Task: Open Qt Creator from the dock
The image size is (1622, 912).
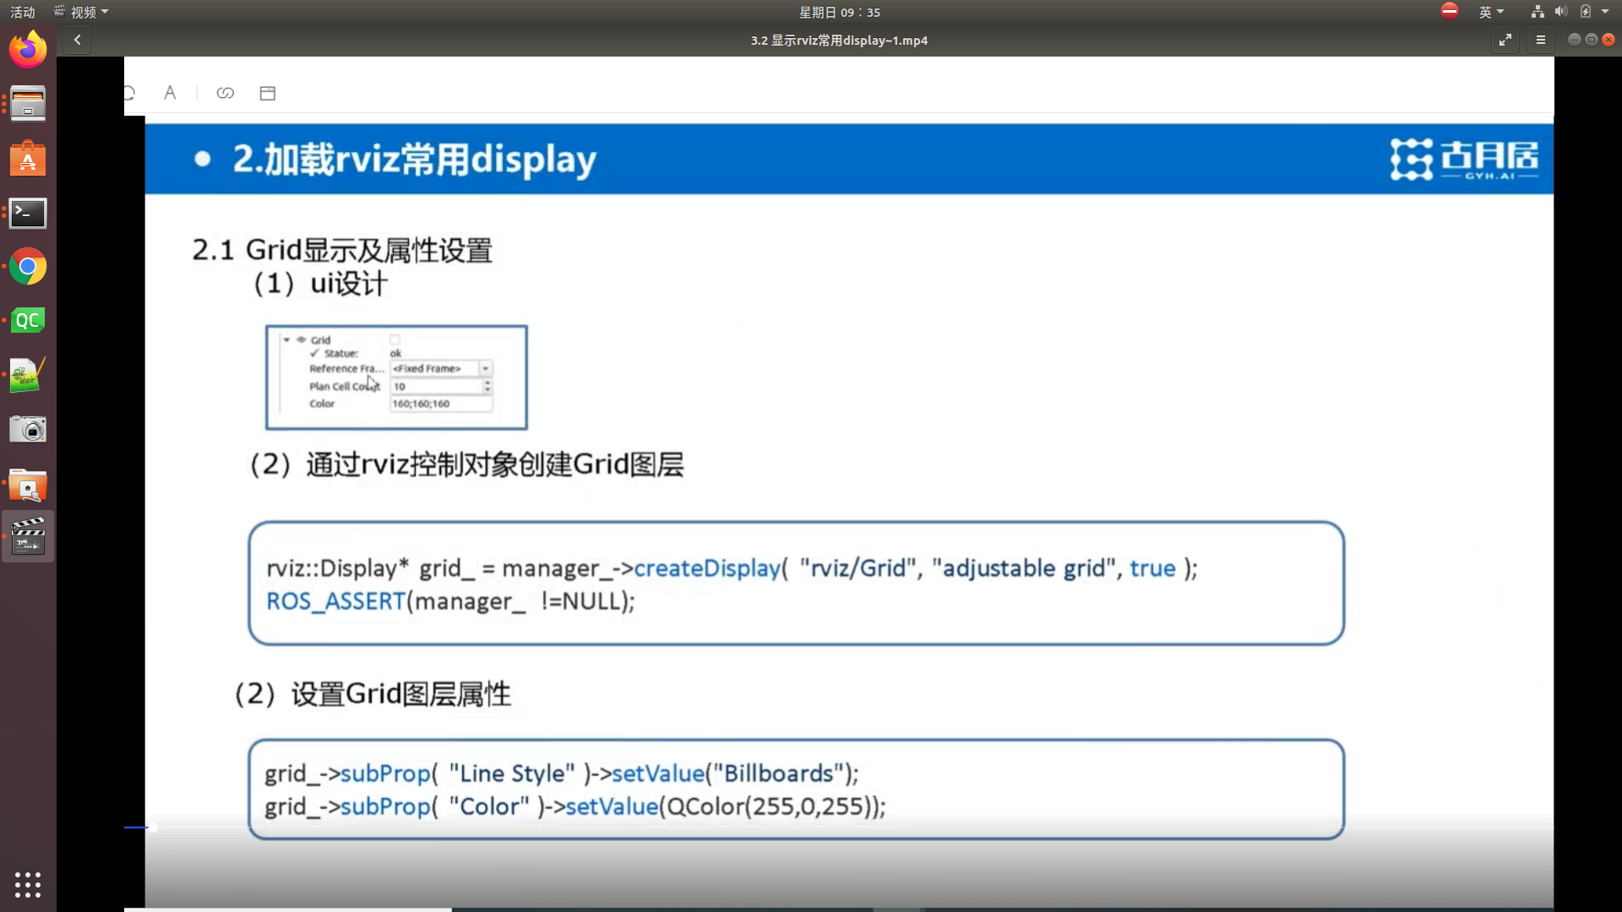Action: click(28, 321)
